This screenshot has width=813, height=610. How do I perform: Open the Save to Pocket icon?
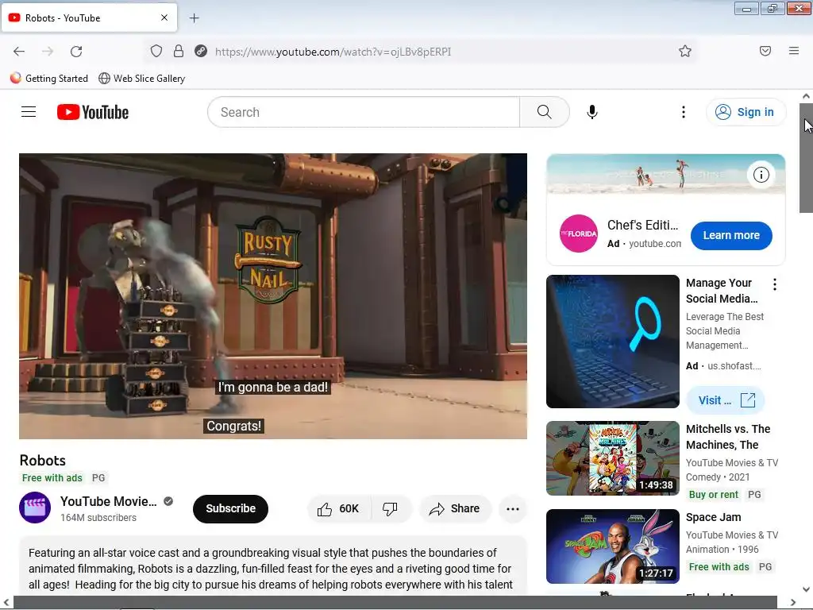[765, 51]
